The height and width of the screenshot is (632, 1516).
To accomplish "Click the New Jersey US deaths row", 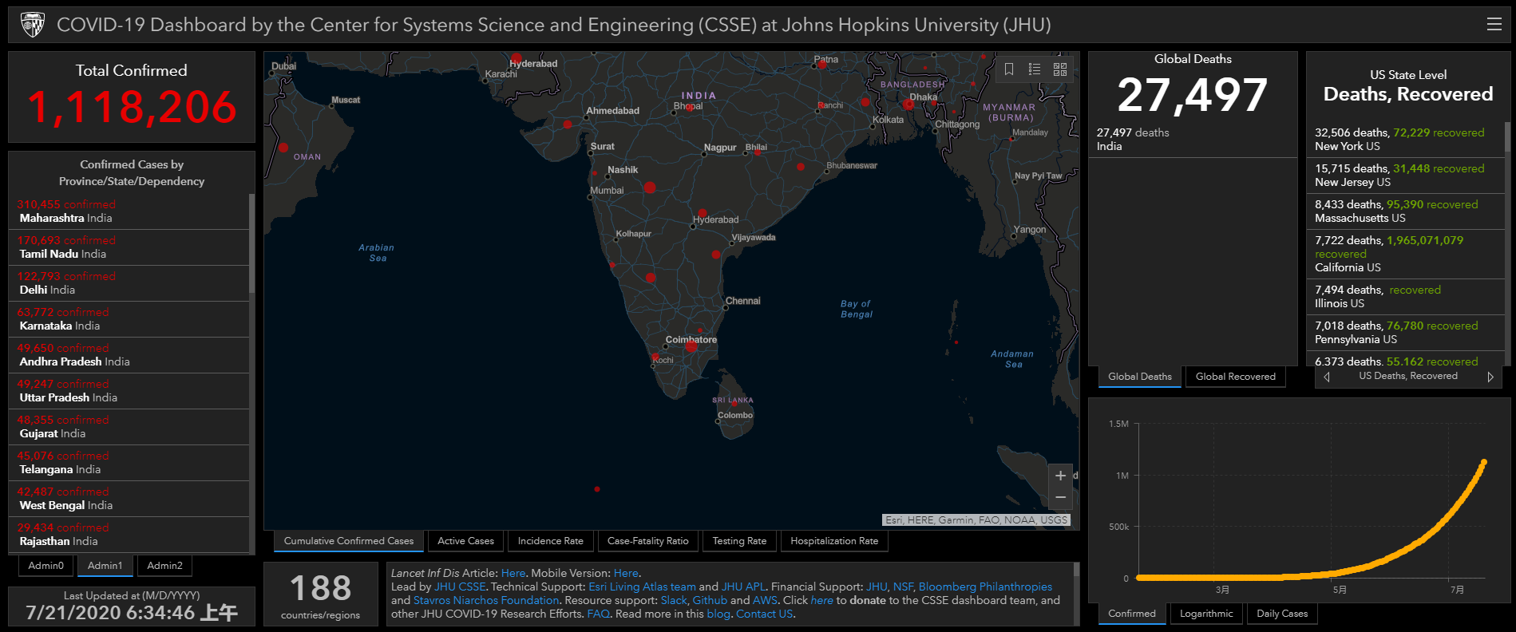I will 1406,176.
